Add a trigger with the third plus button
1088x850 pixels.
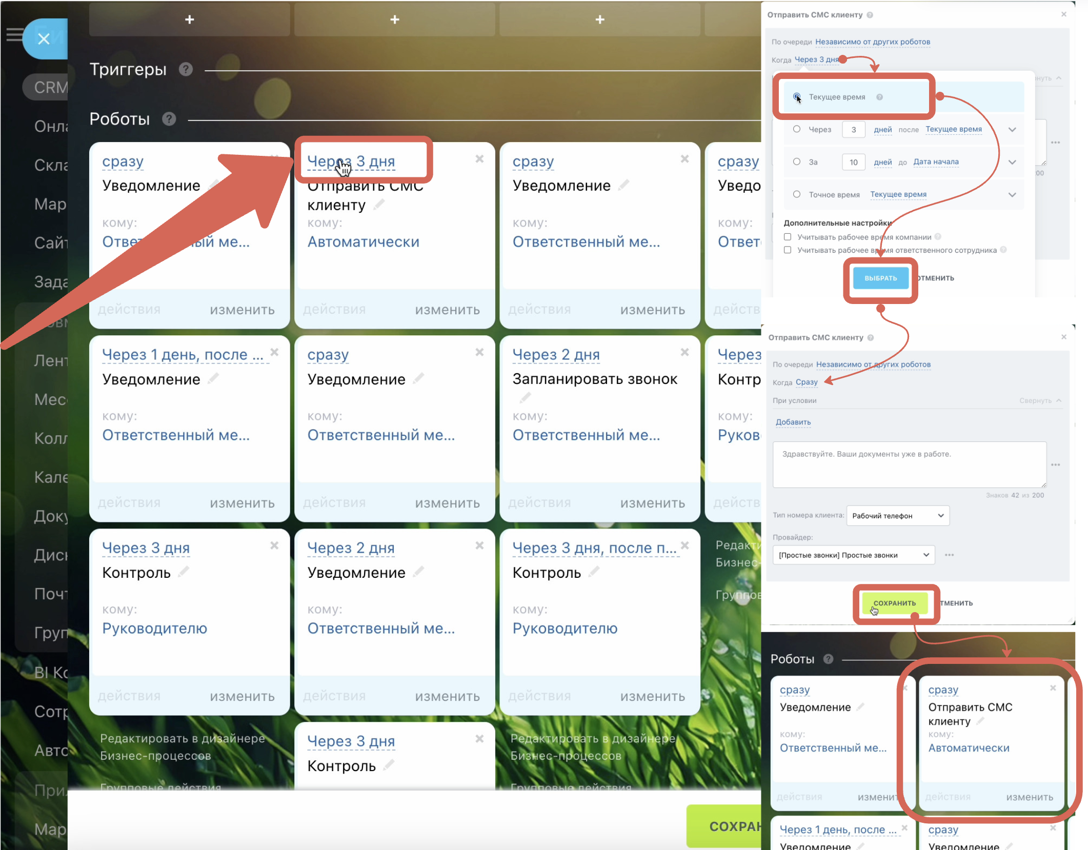(600, 19)
